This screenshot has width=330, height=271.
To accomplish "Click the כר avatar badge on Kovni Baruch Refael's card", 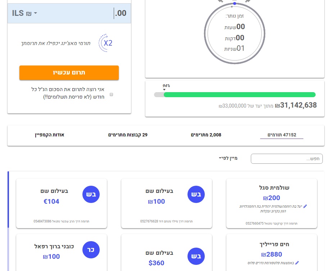I will pos(91,249).
